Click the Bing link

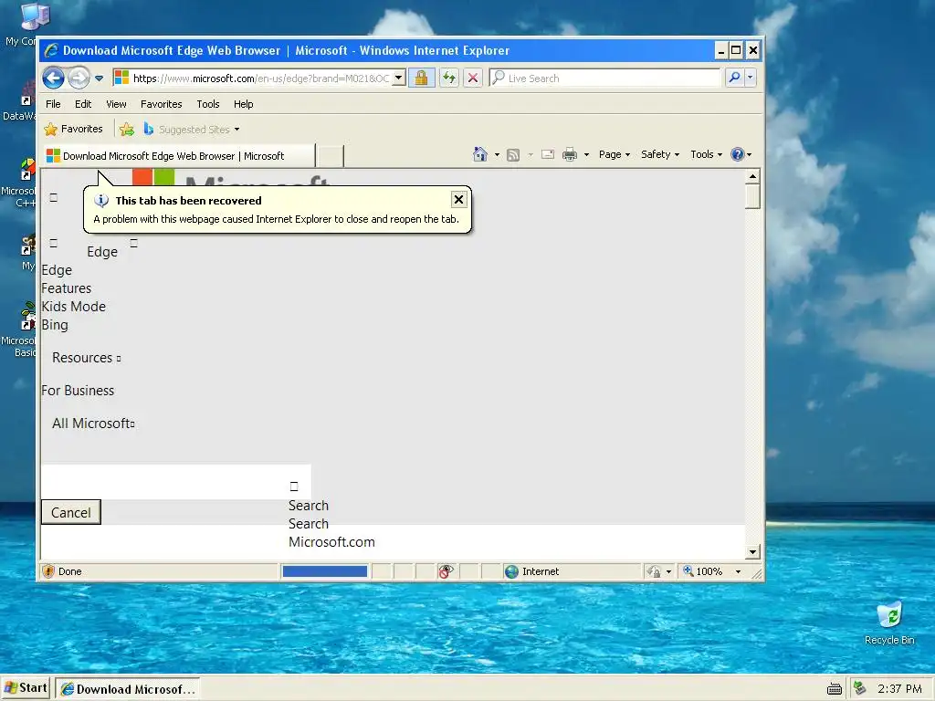pyautogui.click(x=54, y=325)
